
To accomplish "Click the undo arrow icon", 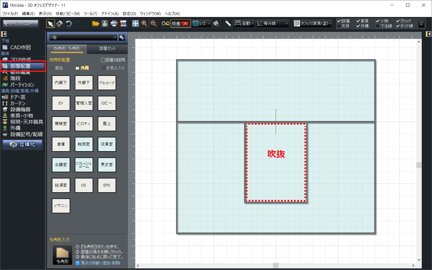I will click(69, 24).
